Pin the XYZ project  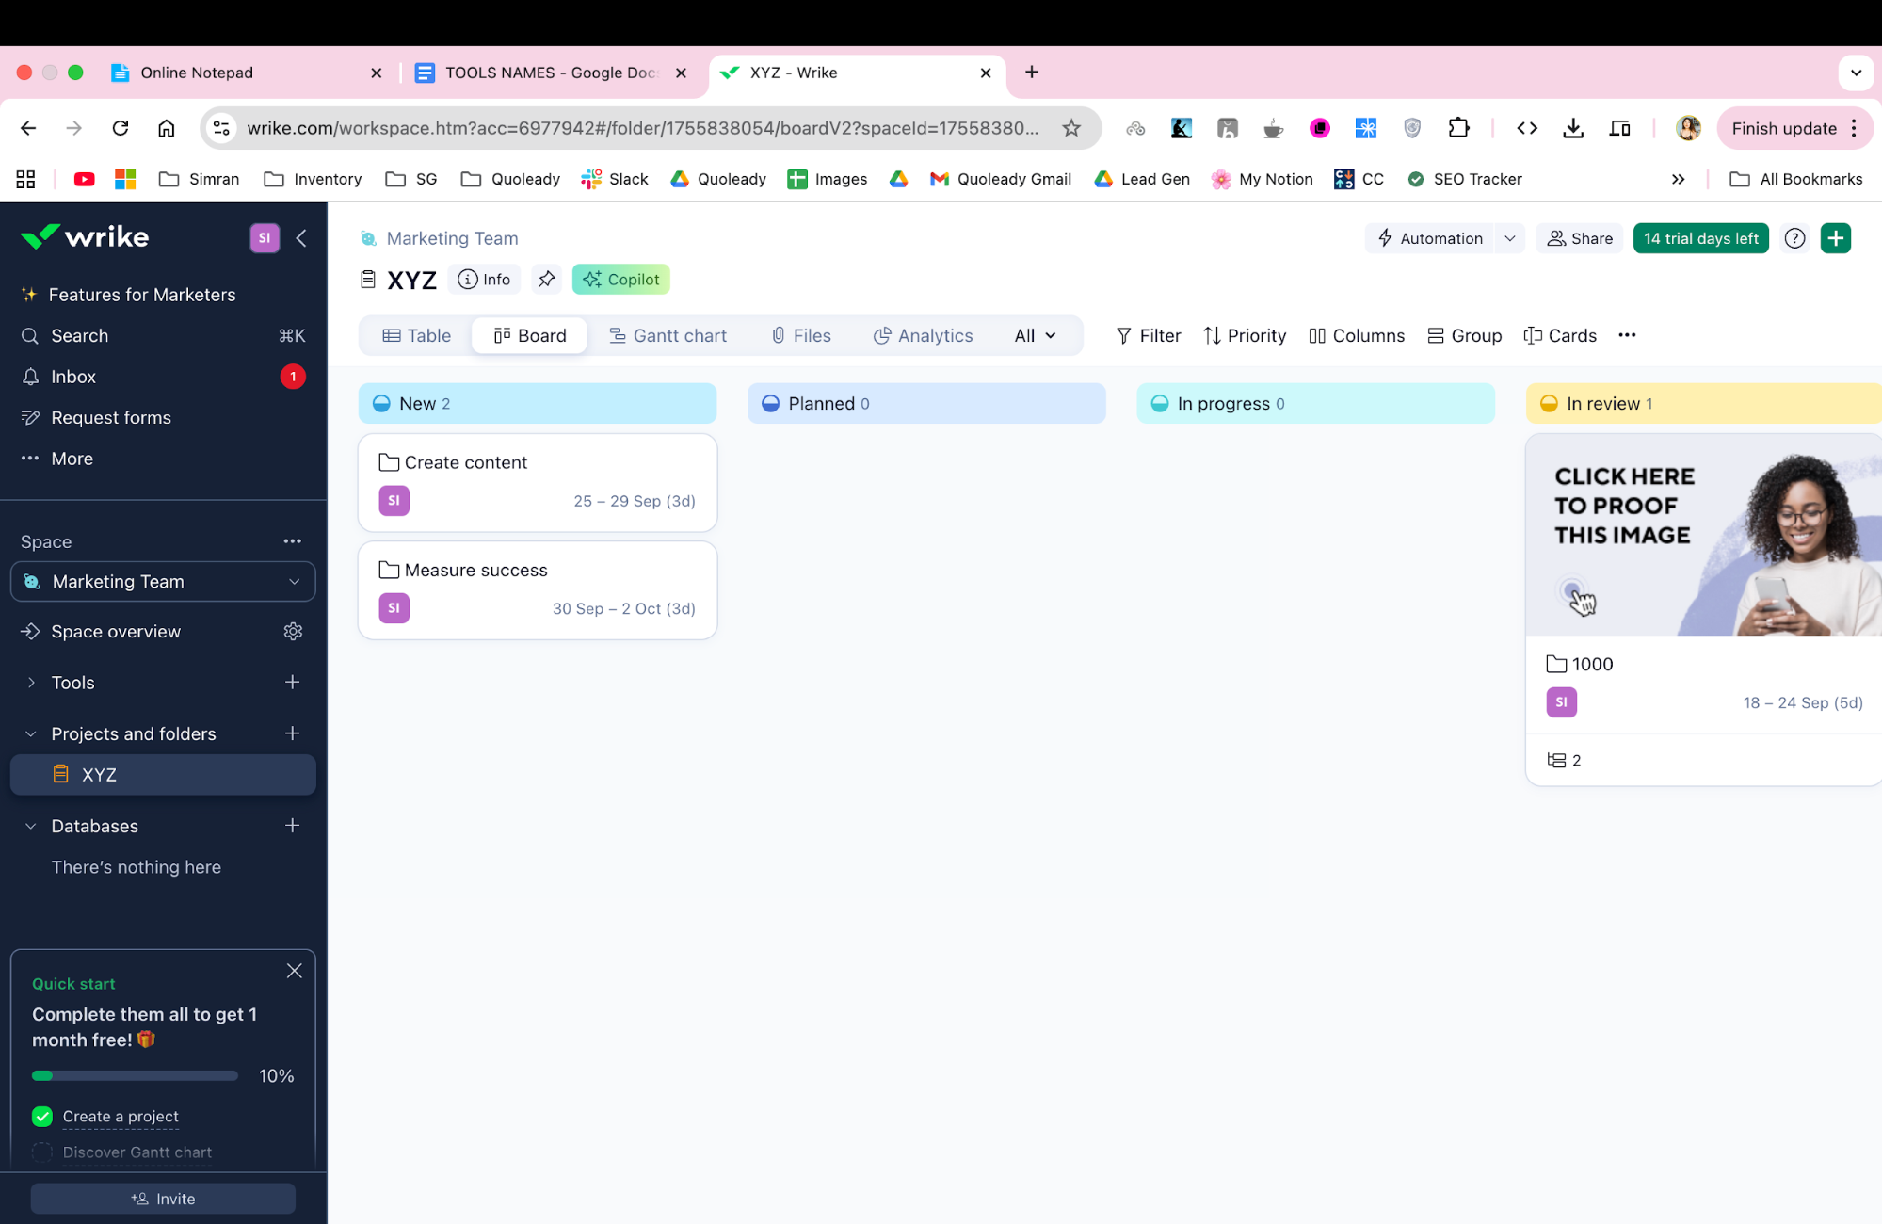point(546,279)
